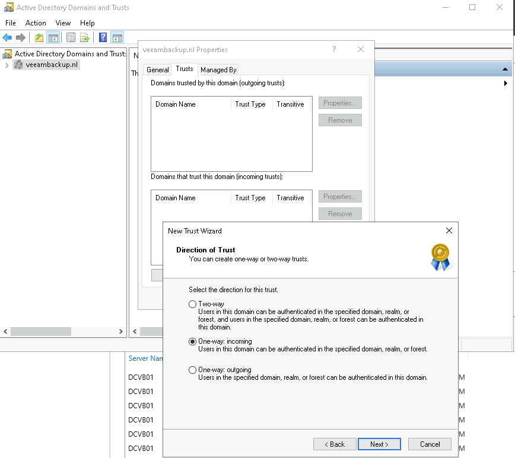Choose One-way: outgoing trust direction

point(192,370)
